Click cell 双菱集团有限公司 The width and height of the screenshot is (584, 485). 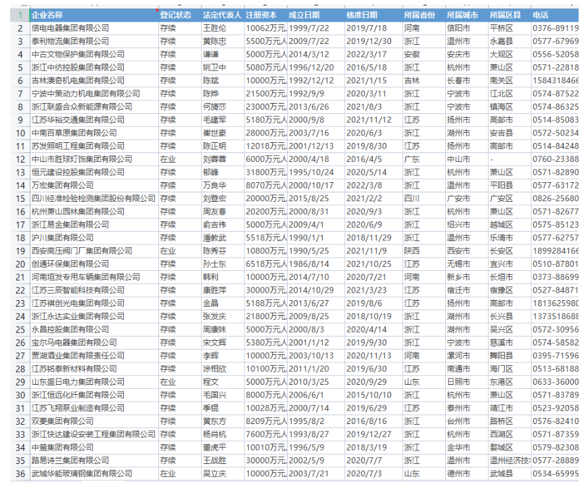[x=94, y=421]
